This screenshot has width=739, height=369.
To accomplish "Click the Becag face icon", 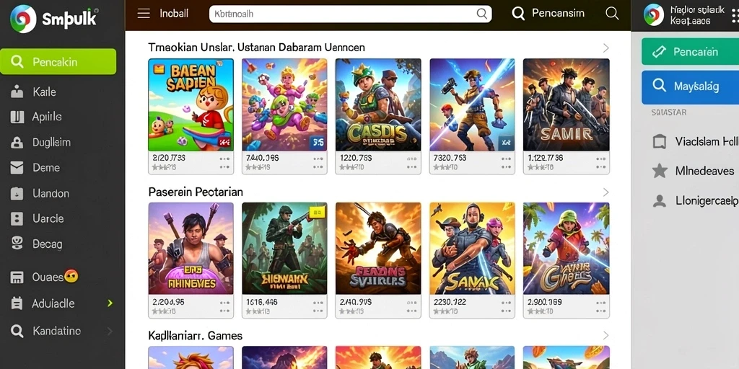I will point(17,244).
